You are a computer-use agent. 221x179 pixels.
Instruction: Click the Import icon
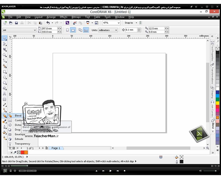tap(75, 23)
